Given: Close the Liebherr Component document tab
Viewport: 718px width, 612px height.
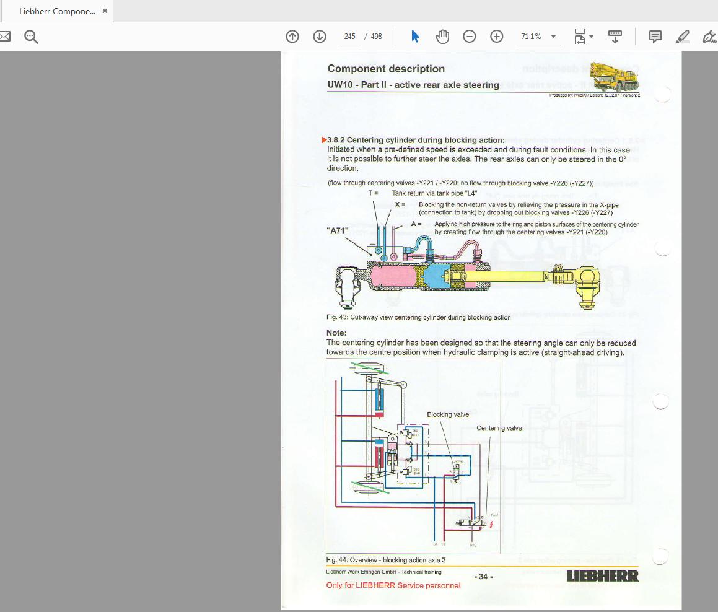Looking at the screenshot, I should click(105, 11).
